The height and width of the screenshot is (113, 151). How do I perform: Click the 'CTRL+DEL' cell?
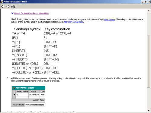coord(51,68)
